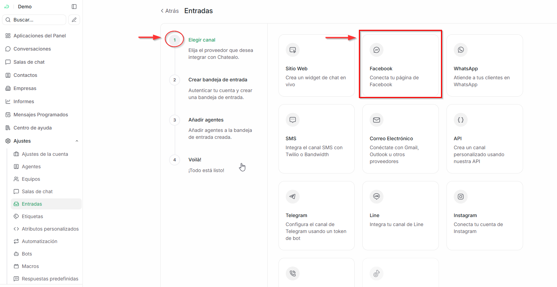Go back using the Atrás link
The width and height of the screenshot is (557, 287).
pyautogui.click(x=170, y=11)
